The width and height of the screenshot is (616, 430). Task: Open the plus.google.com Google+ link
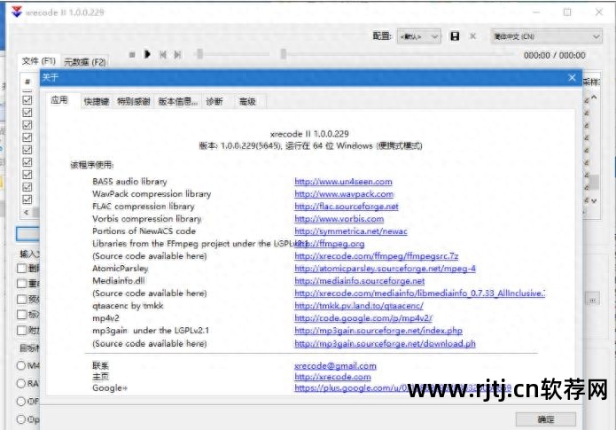click(x=402, y=388)
